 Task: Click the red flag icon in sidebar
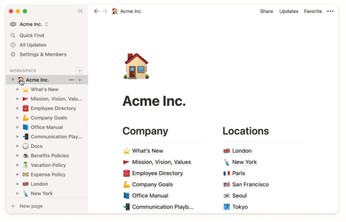(x=25, y=99)
